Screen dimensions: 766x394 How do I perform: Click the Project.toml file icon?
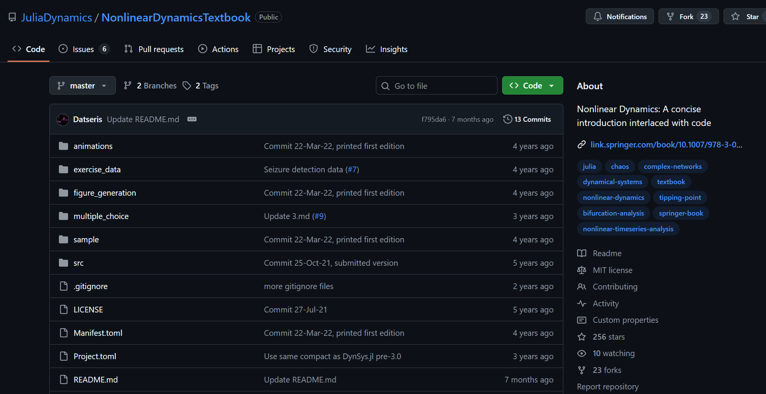point(64,356)
